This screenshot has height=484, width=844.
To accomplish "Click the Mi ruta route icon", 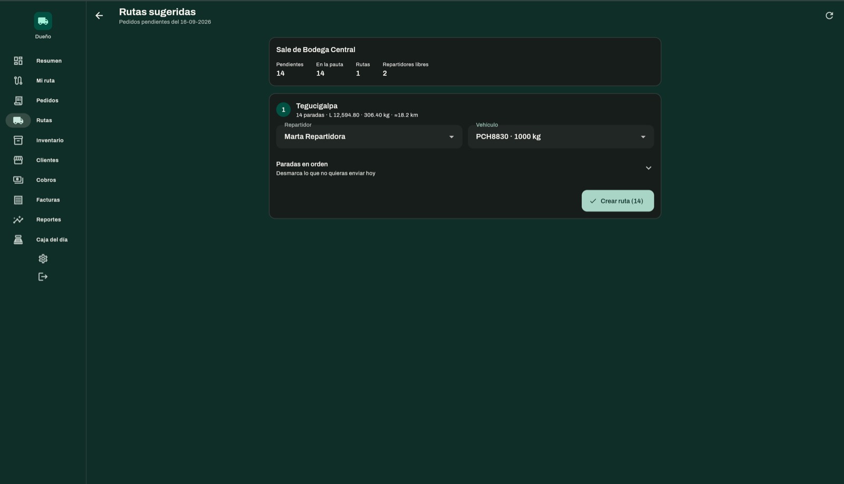I will [18, 81].
